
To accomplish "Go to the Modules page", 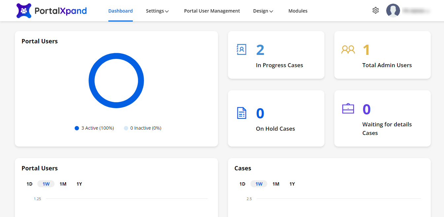I will click(x=298, y=11).
